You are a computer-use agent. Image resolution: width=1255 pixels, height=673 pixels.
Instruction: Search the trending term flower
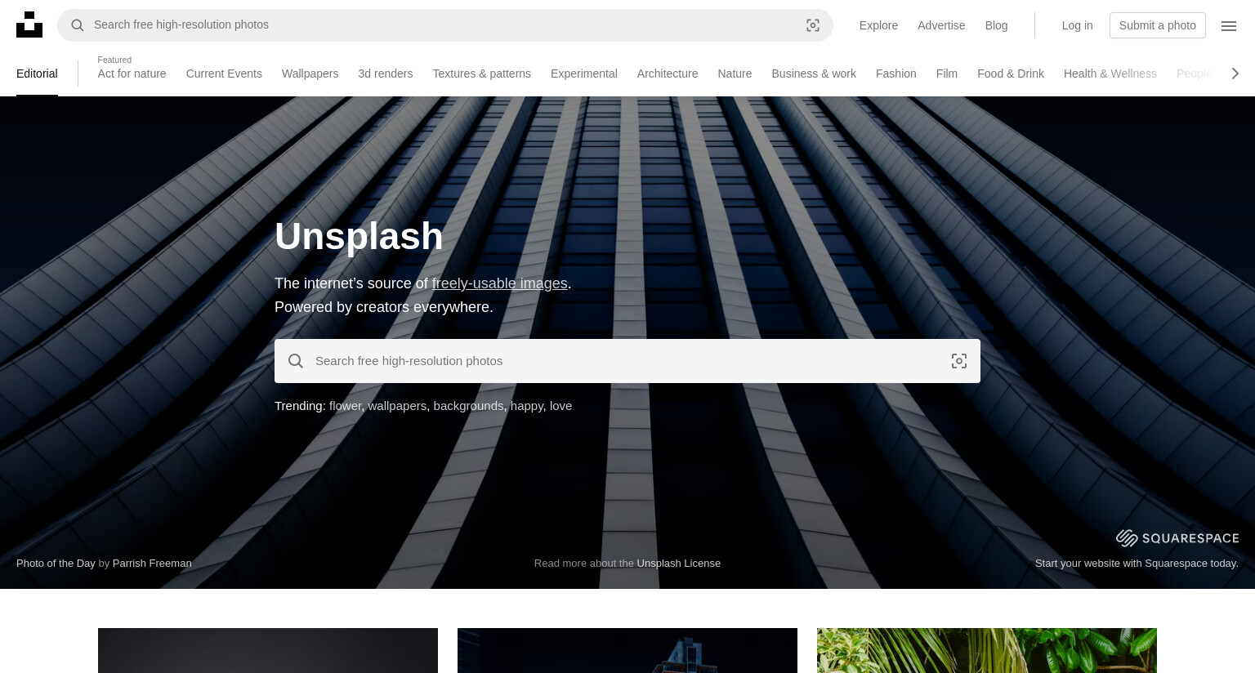pos(345,406)
